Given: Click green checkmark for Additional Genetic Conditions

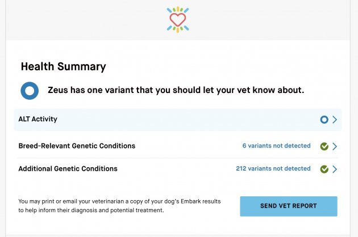Looking at the screenshot, I should pos(324,169).
